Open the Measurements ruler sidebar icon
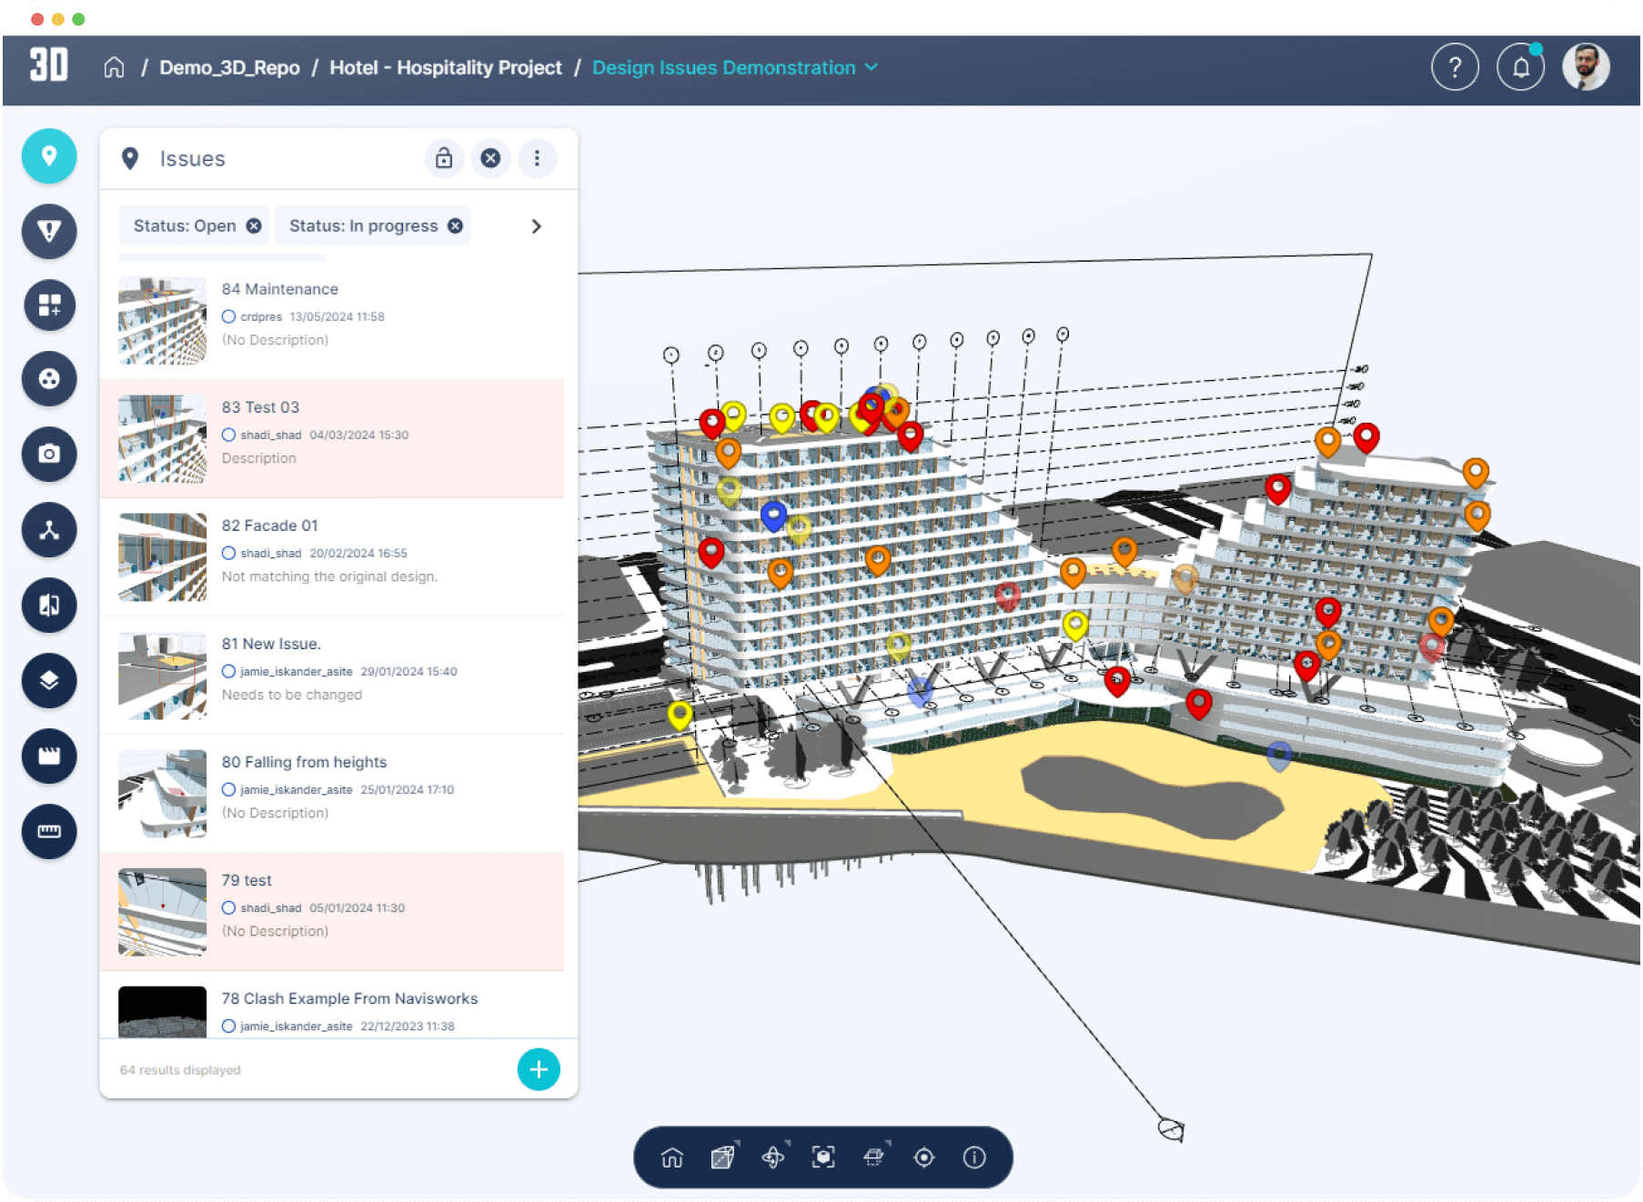This screenshot has height=1202, width=1643. tap(49, 831)
